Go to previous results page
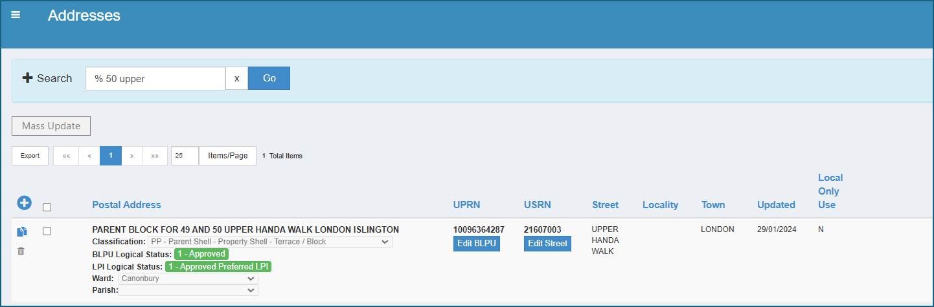Viewport: 934px width, 307px height. click(89, 156)
